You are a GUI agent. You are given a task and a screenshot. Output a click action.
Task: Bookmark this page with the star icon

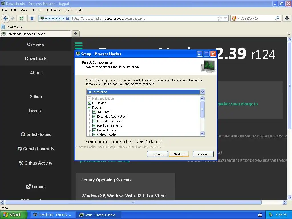pos(220,18)
